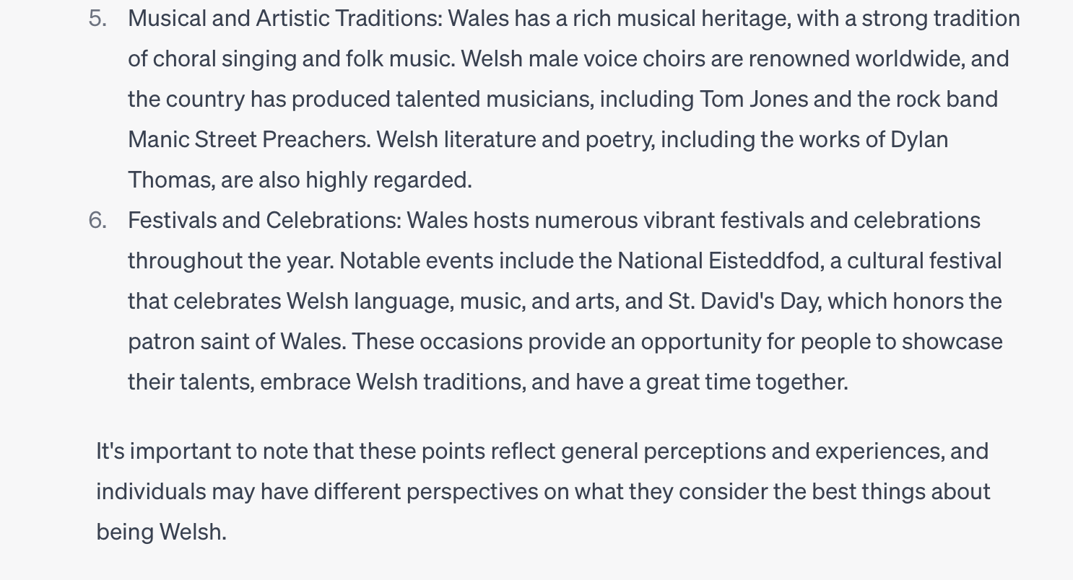The height and width of the screenshot is (580, 1073).
Task: Click the list number 5 marker
Action: tap(97, 19)
